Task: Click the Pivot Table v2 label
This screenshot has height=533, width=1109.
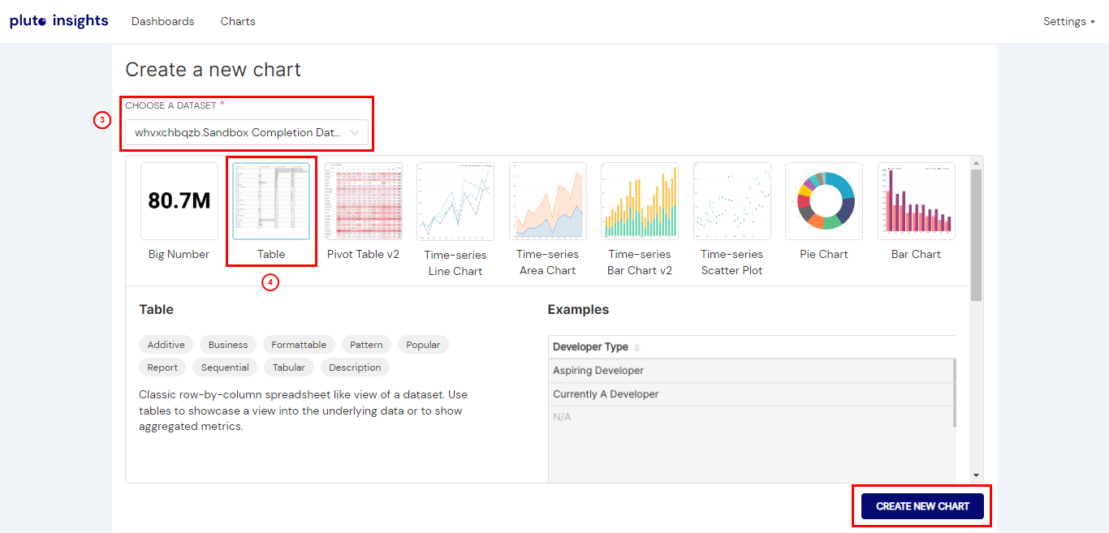Action: pos(364,254)
